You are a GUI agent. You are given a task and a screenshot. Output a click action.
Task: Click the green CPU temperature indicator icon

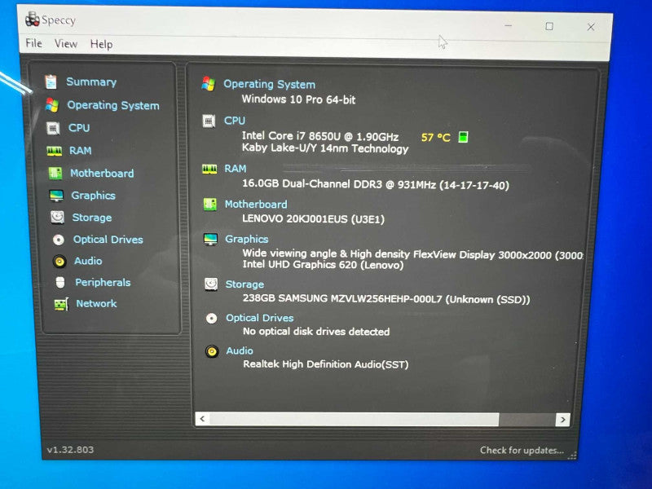(463, 137)
